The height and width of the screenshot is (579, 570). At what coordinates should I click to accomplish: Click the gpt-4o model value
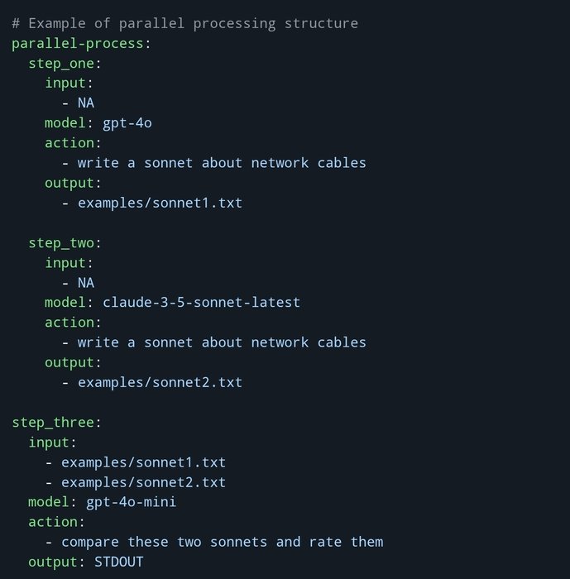[x=127, y=123]
